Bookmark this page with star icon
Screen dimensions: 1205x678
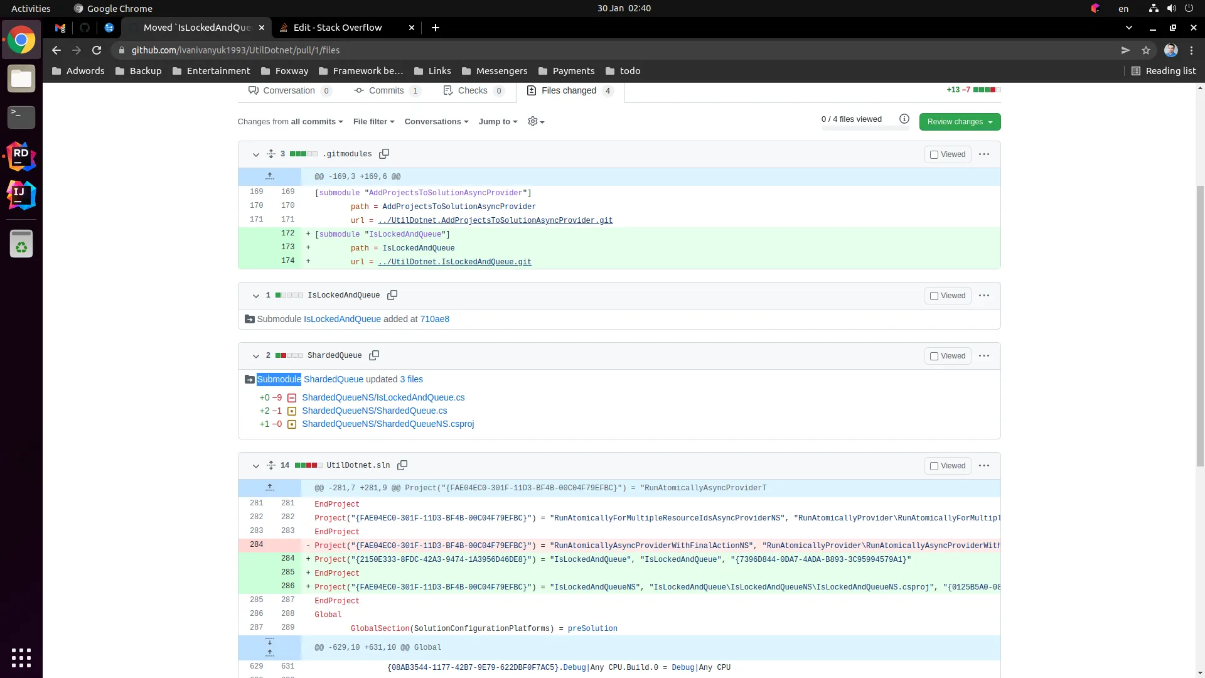pos(1146,50)
